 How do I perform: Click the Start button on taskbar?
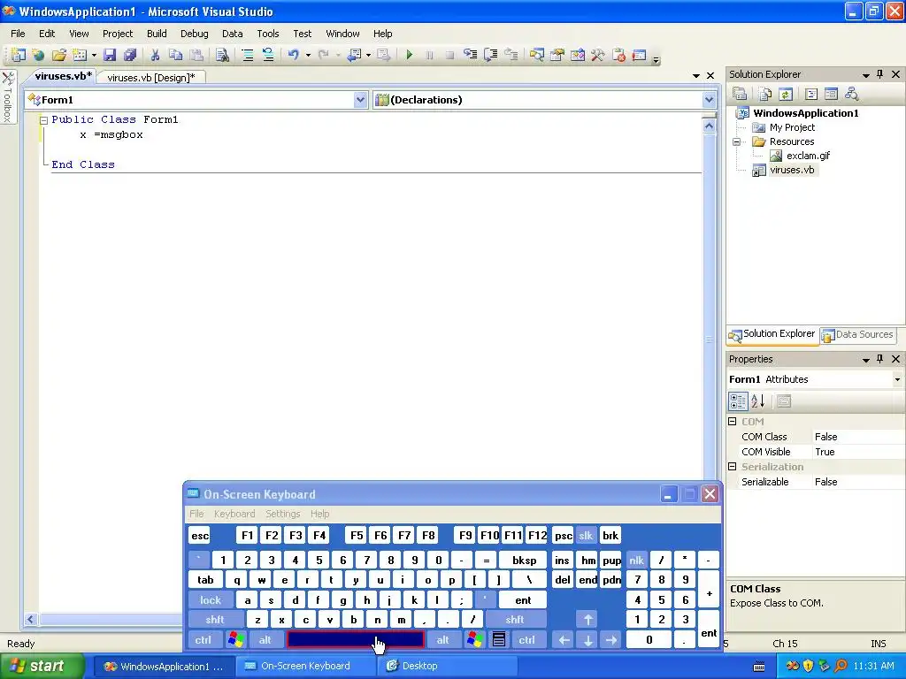click(x=42, y=666)
